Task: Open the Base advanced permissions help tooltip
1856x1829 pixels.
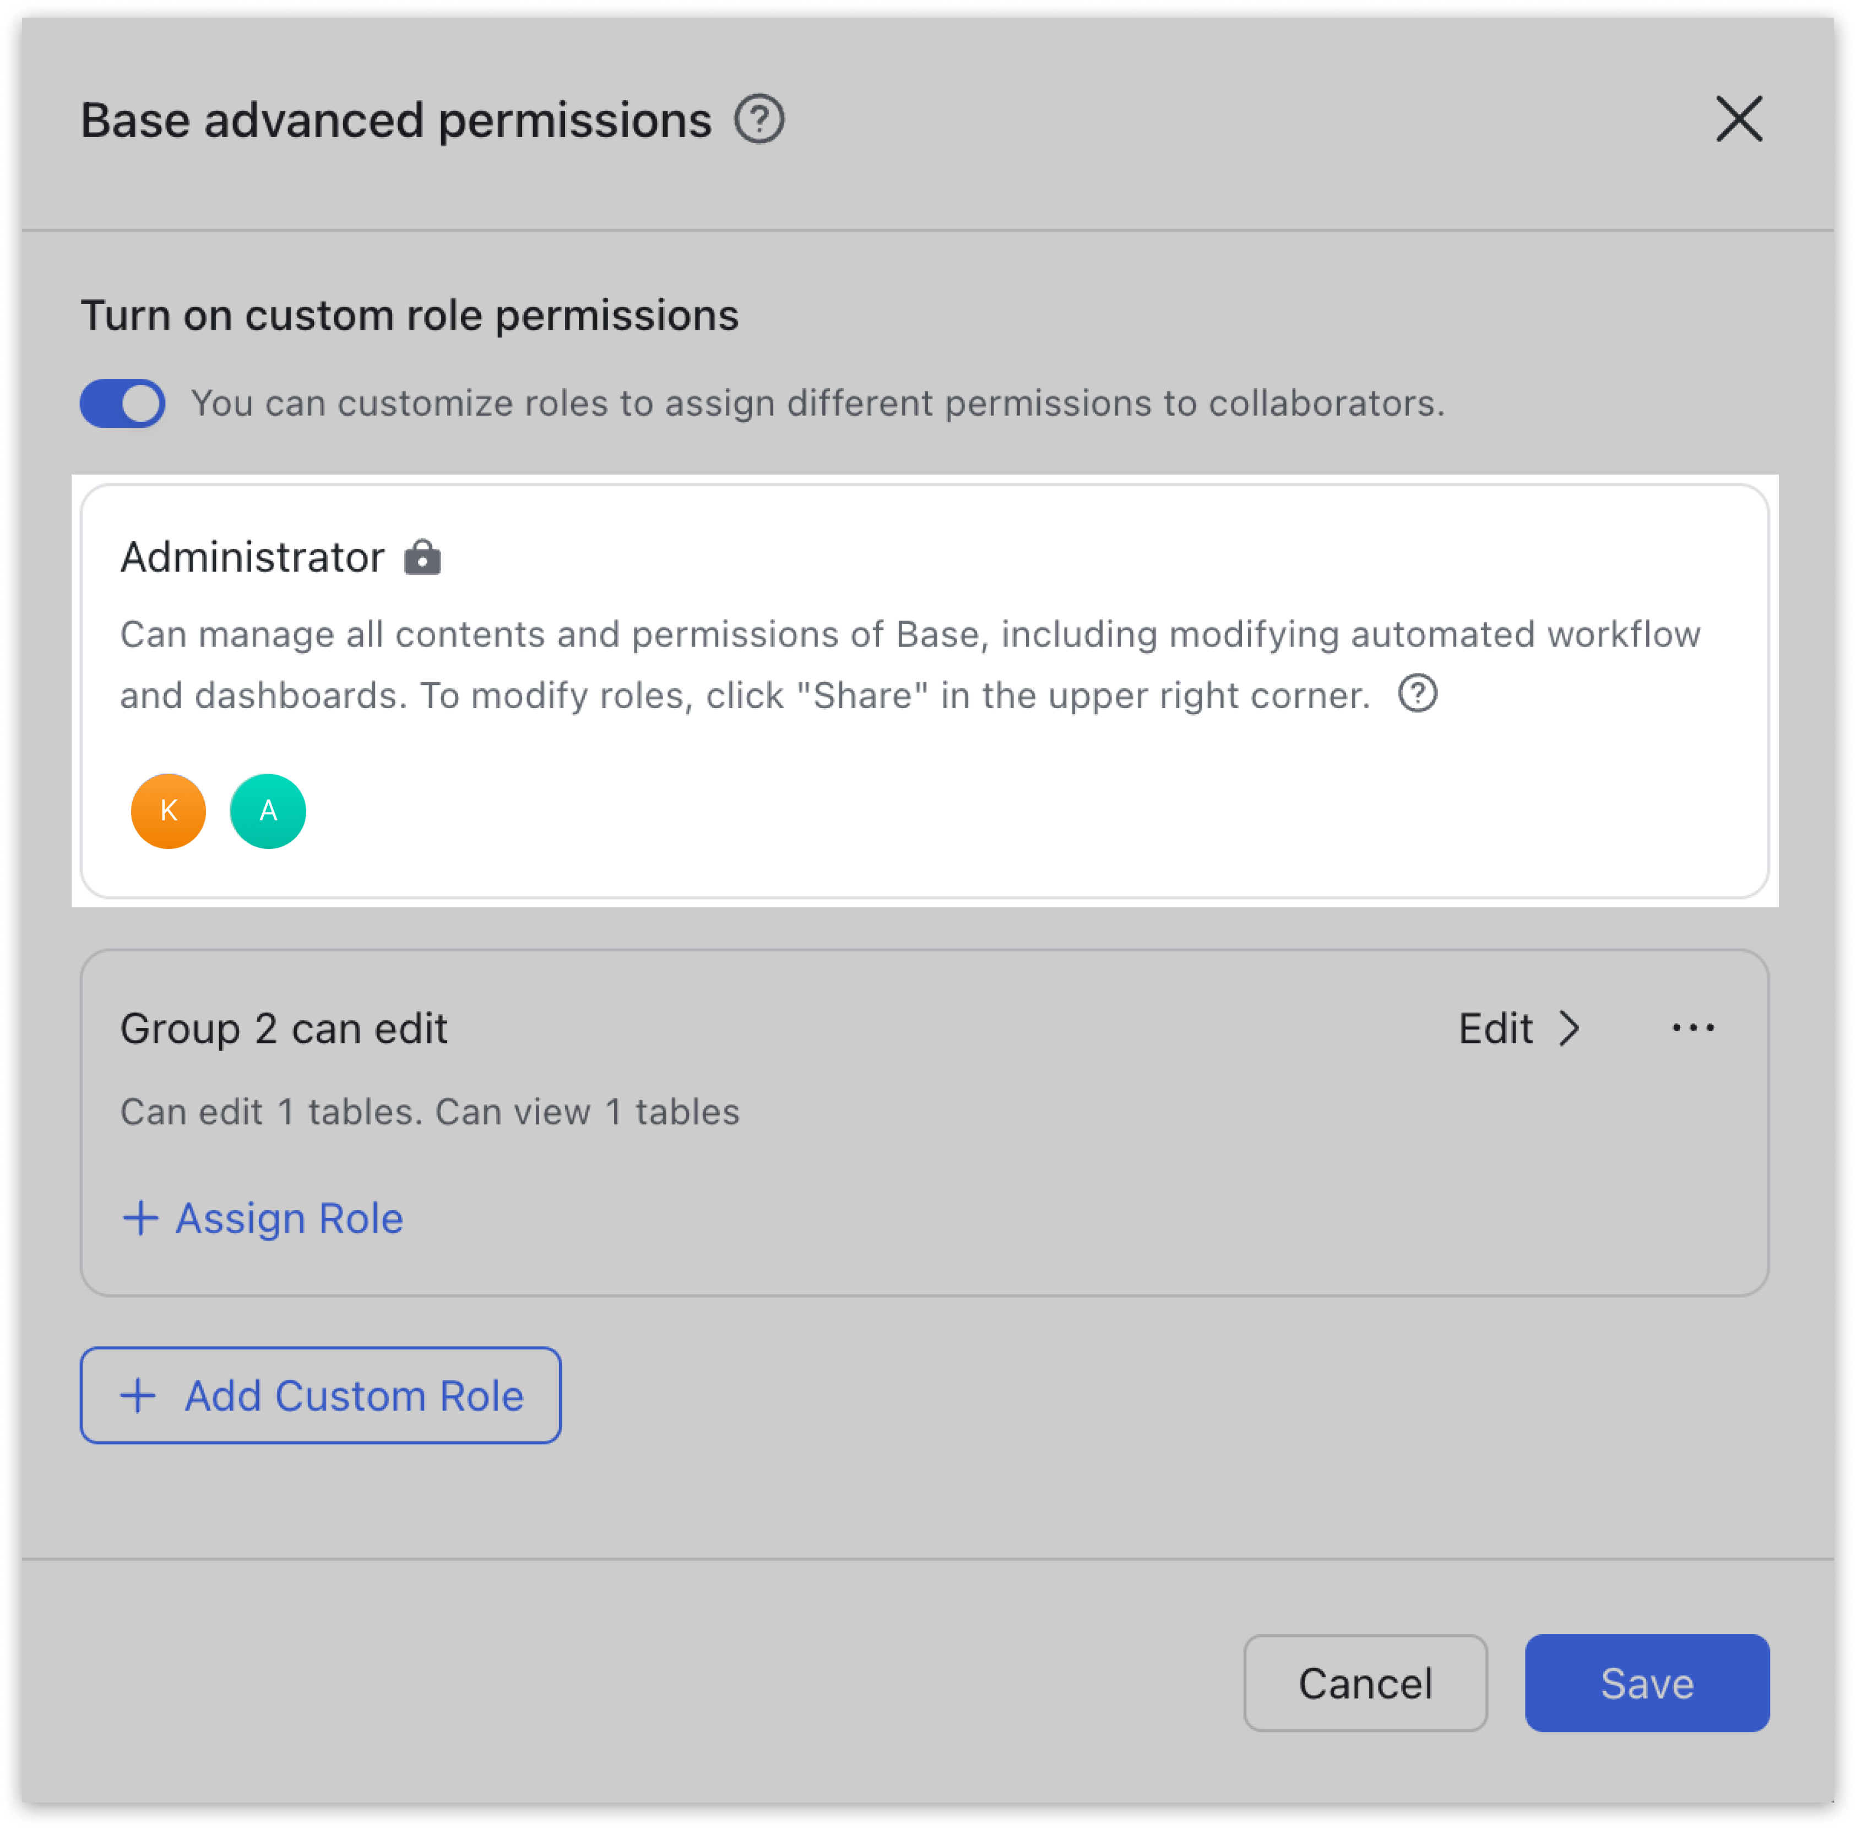Action: click(x=760, y=119)
